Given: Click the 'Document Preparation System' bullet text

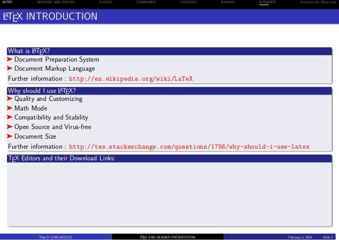Looking at the screenshot, I should click(x=57, y=59).
